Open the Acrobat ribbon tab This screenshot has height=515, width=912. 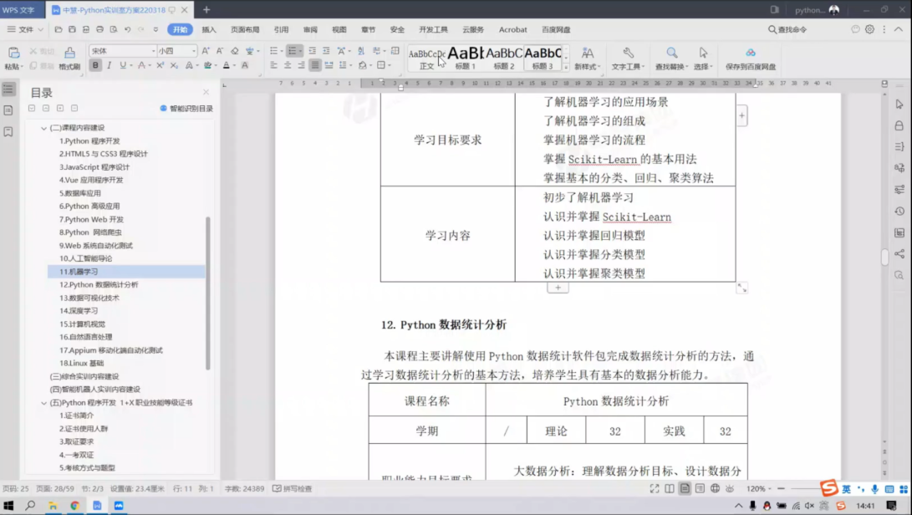pos(512,29)
